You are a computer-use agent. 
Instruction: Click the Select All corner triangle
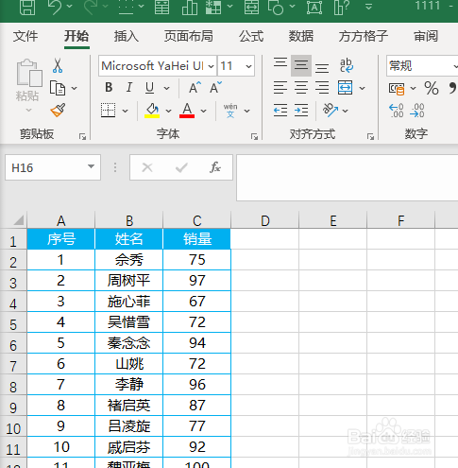(19, 220)
